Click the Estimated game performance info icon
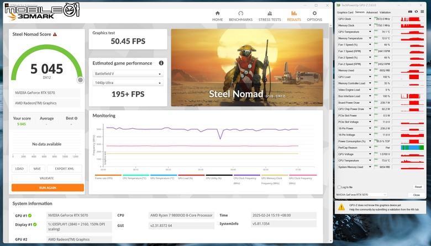This screenshot has width=431, height=246. tap(161, 63)
